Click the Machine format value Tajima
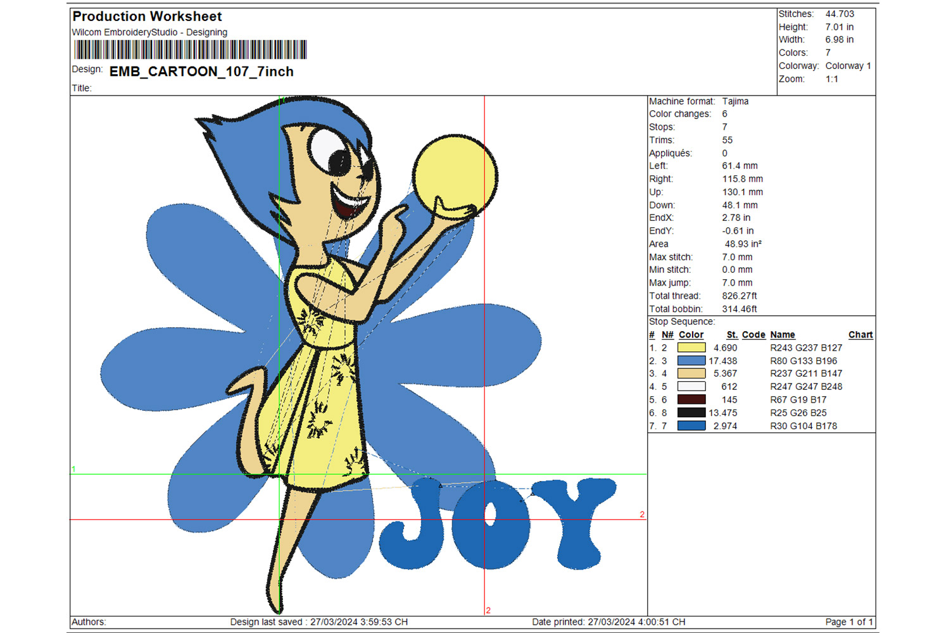Viewport: 951px width, 633px height. [735, 101]
